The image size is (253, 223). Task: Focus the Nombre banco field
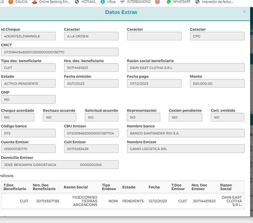[186, 133]
